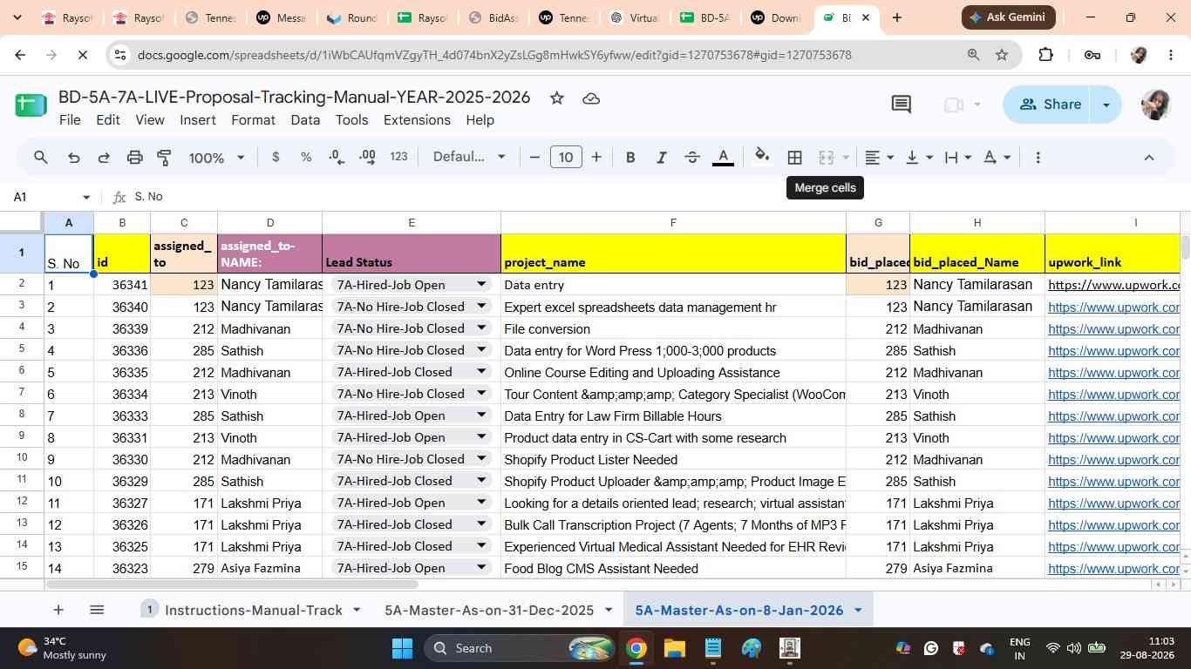1191x669 pixels.
Task: Star this spreadsheet document
Action: pos(556,98)
